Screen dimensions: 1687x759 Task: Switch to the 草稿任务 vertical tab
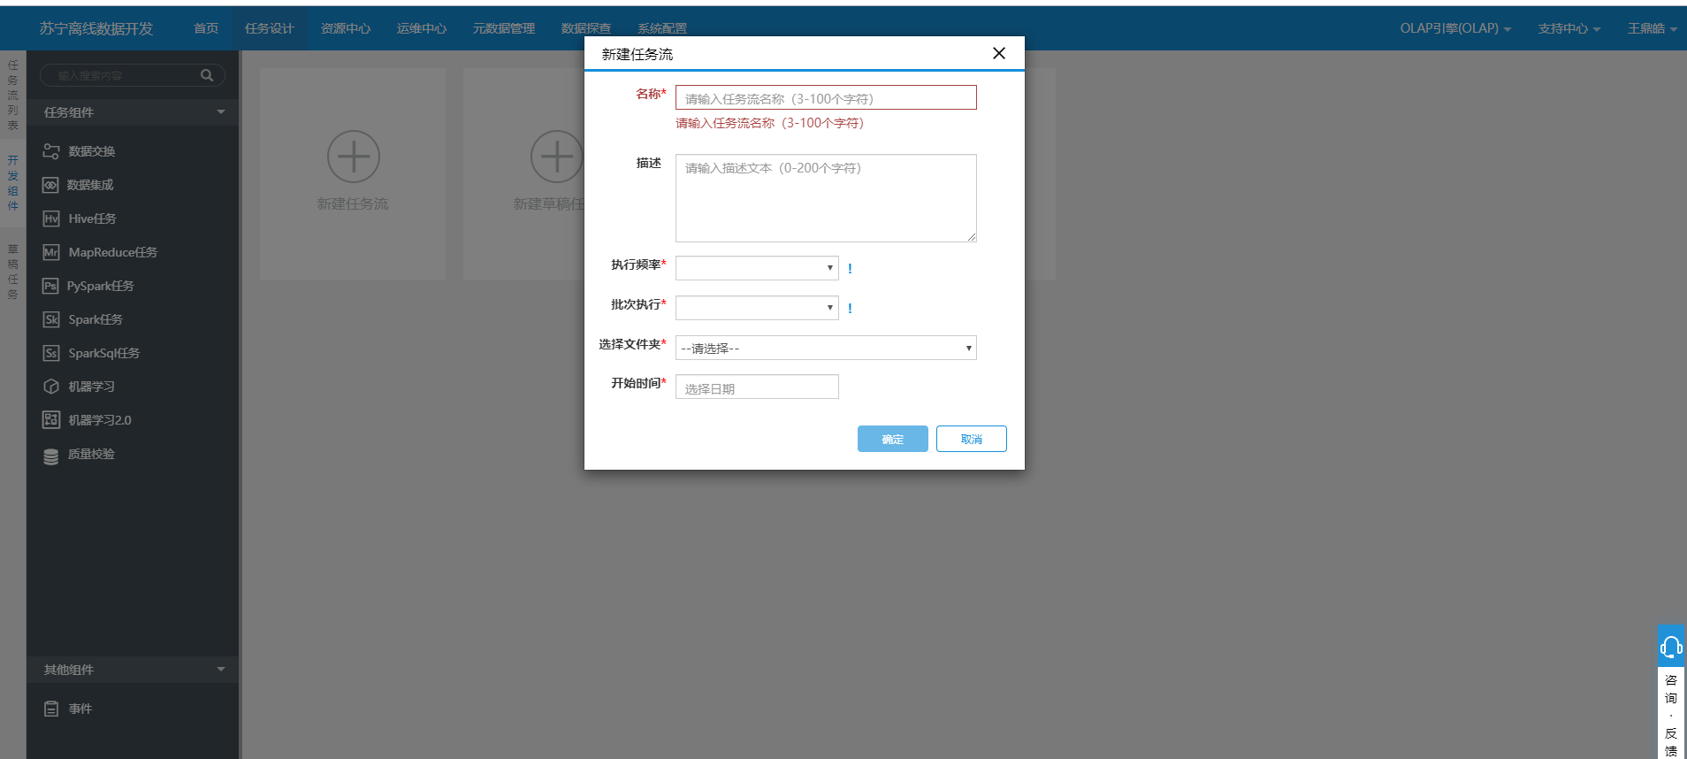(12, 272)
